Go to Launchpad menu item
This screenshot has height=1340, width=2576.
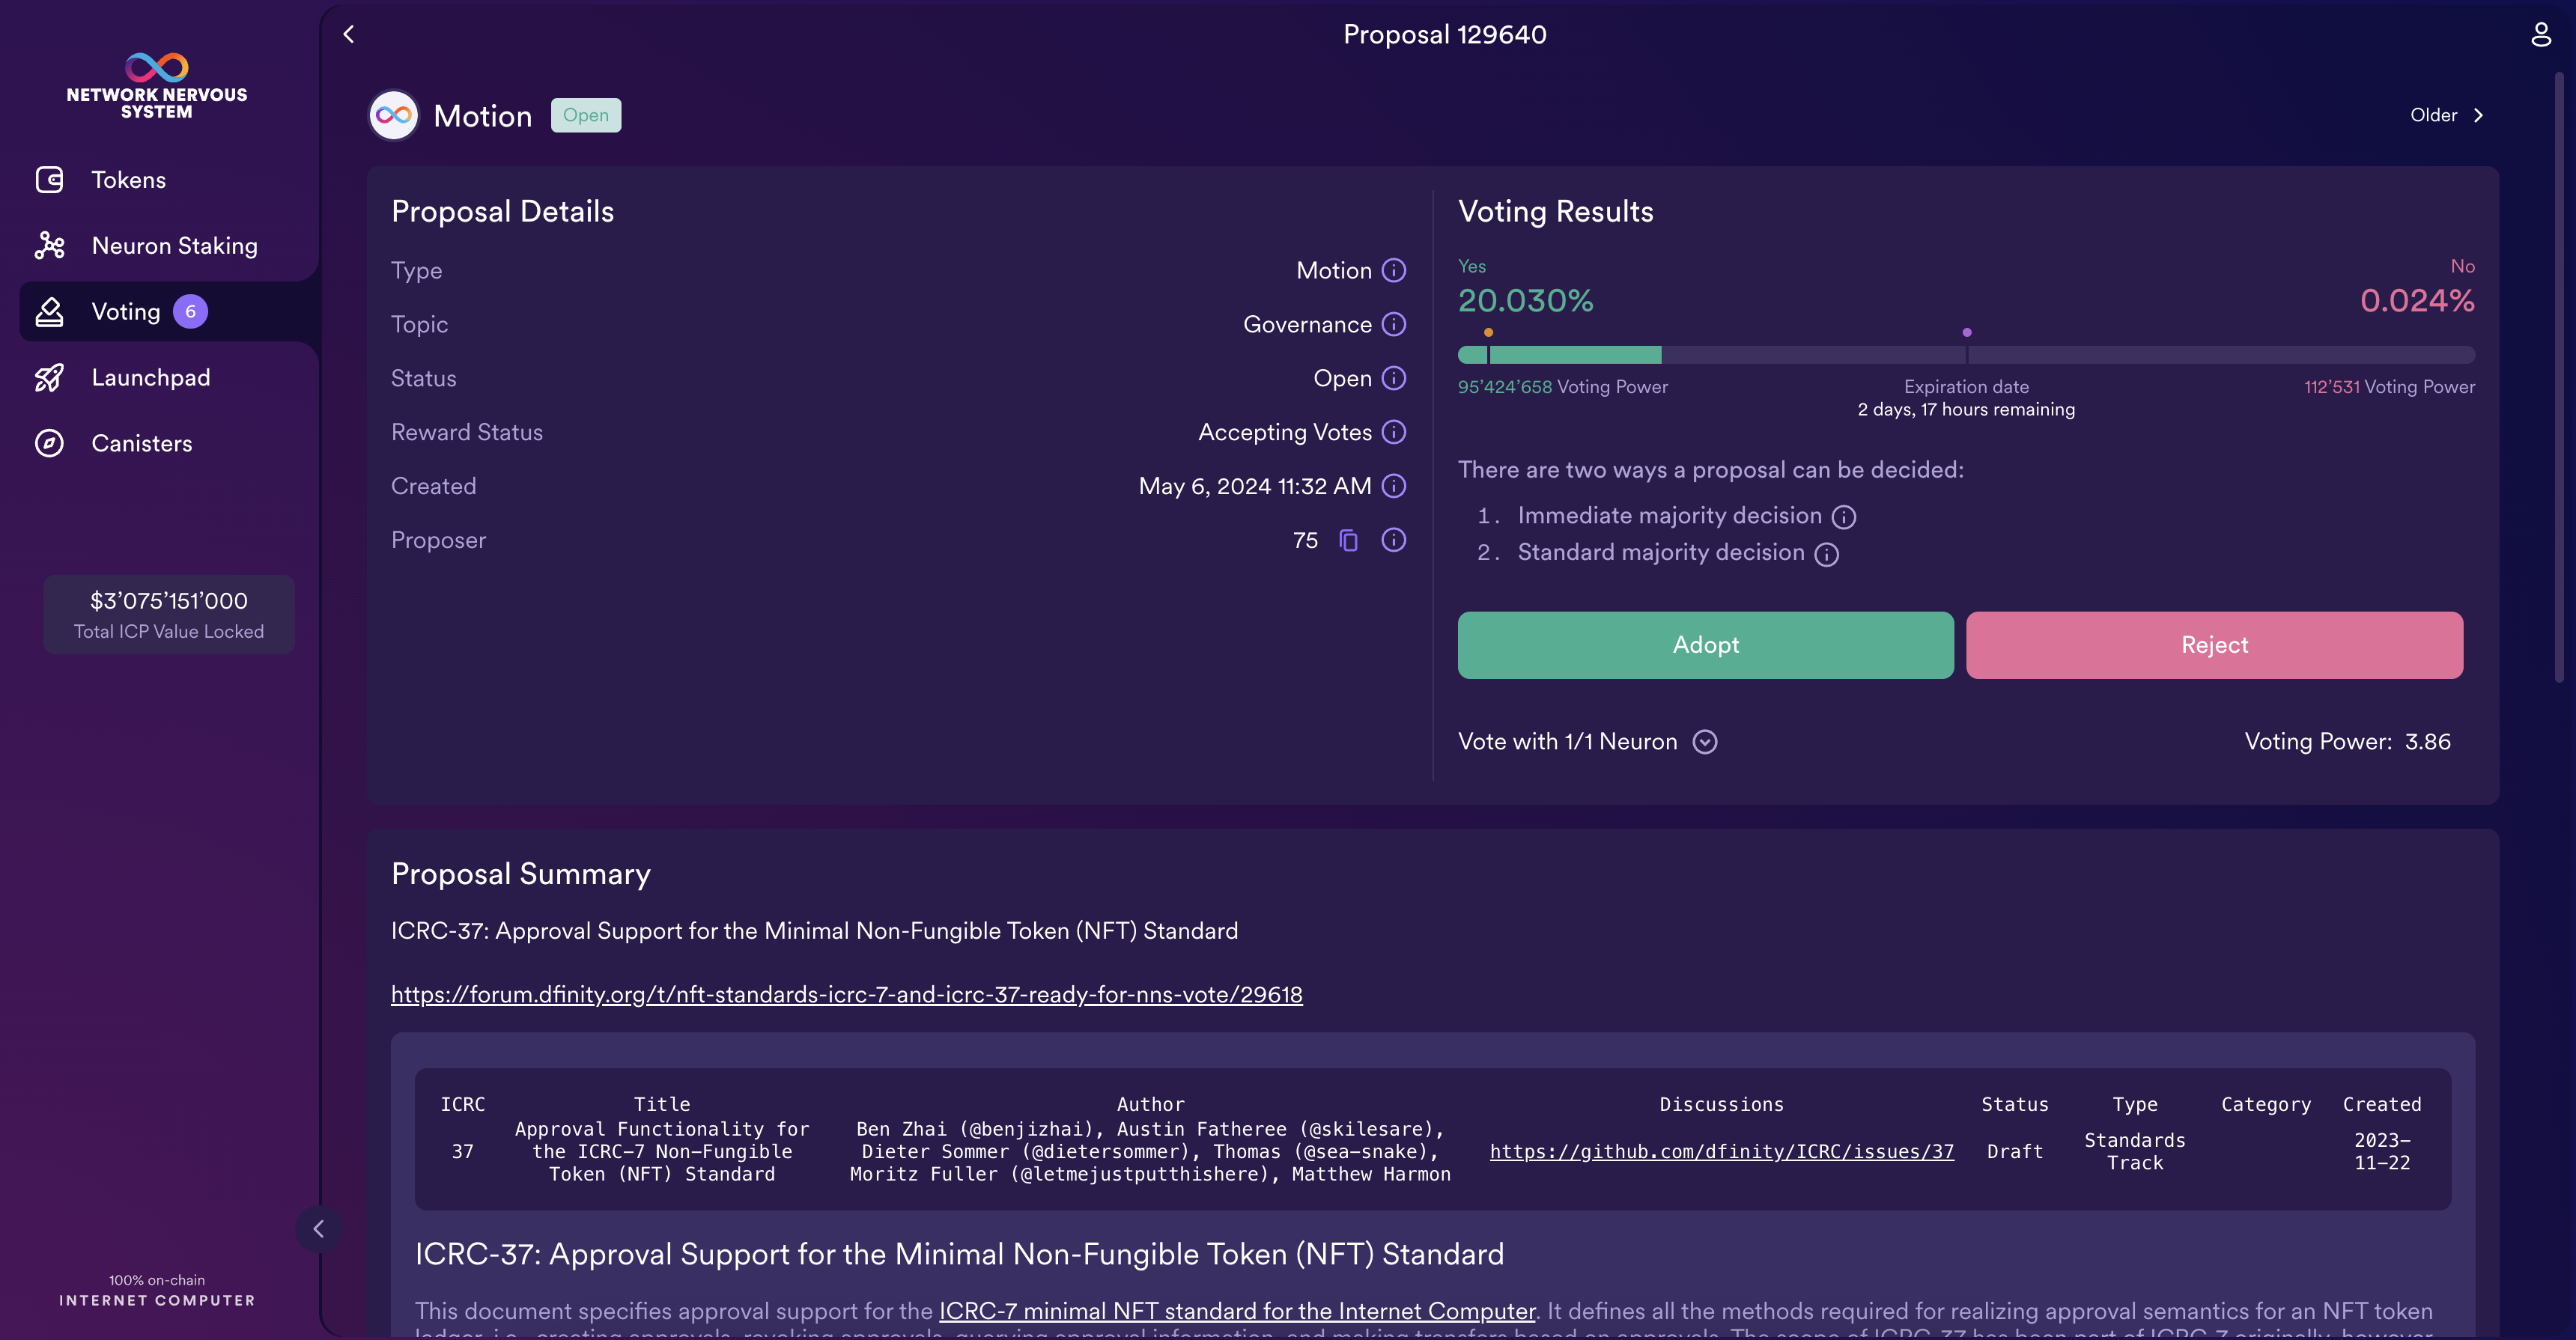point(150,378)
